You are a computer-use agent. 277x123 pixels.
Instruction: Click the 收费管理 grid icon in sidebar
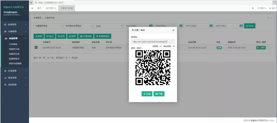[x=5, y=25]
